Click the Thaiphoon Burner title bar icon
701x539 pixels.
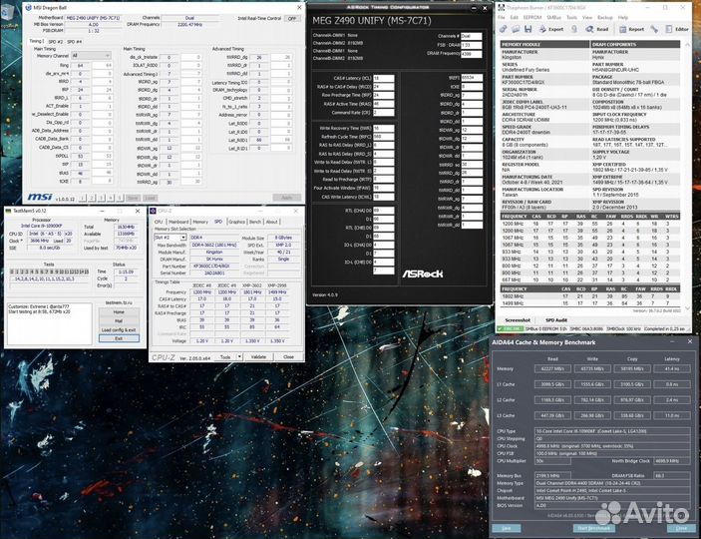[x=502, y=8]
